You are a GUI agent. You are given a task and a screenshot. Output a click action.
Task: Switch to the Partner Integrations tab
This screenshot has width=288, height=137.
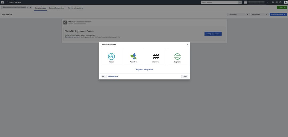pos(75,8)
